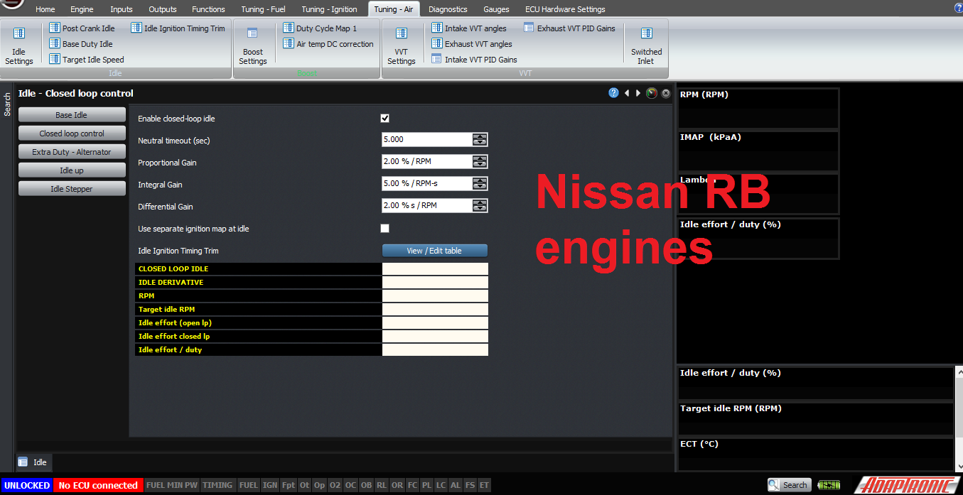The image size is (963, 495).
Task: Click the CLOSED LOOP IDLE value cell
Action: coord(435,269)
